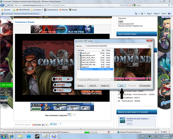Open the recent pages dropdown beside navigation arrows
Image resolution: width=173 pixels, height=139 pixels.
click(x=9, y=5)
